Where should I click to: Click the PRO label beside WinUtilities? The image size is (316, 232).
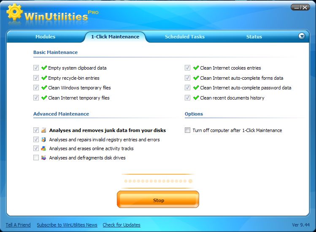(x=93, y=12)
